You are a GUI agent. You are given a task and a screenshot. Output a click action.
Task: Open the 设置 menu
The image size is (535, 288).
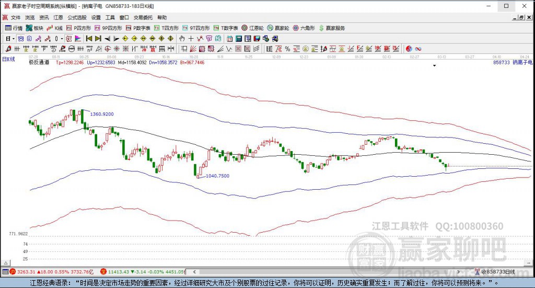coord(96,17)
